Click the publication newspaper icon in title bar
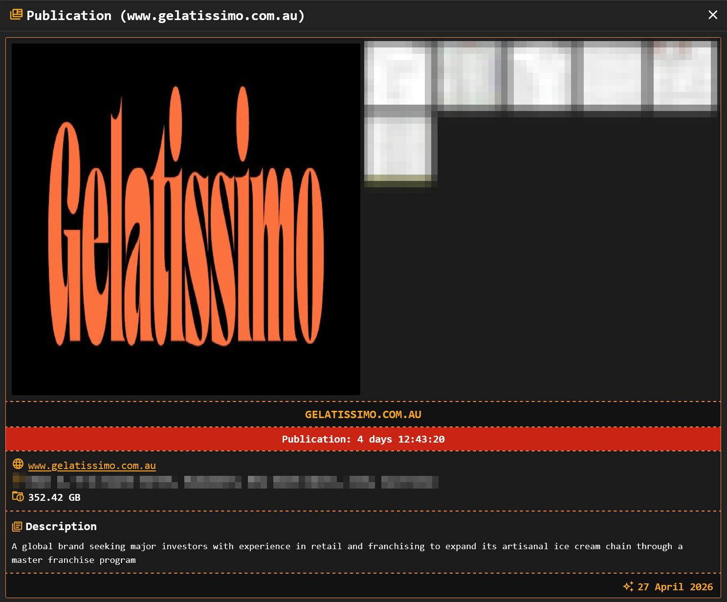This screenshot has width=727, height=602. [x=16, y=15]
